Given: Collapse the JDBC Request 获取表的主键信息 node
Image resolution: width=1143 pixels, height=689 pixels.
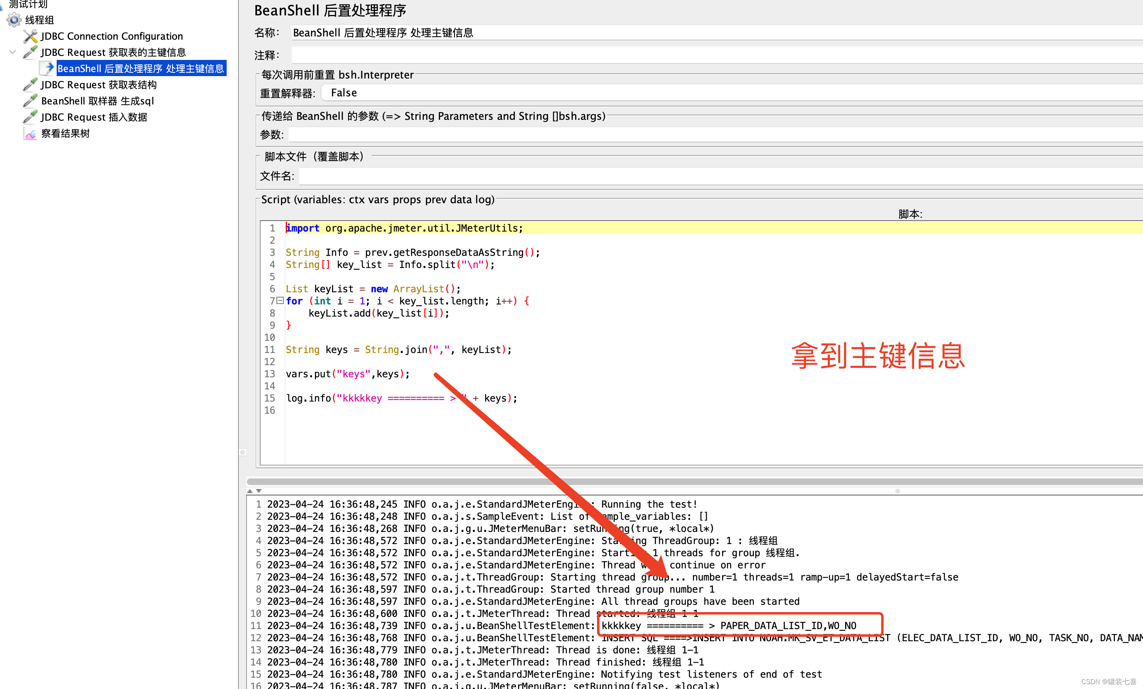Looking at the screenshot, I should (13, 53).
